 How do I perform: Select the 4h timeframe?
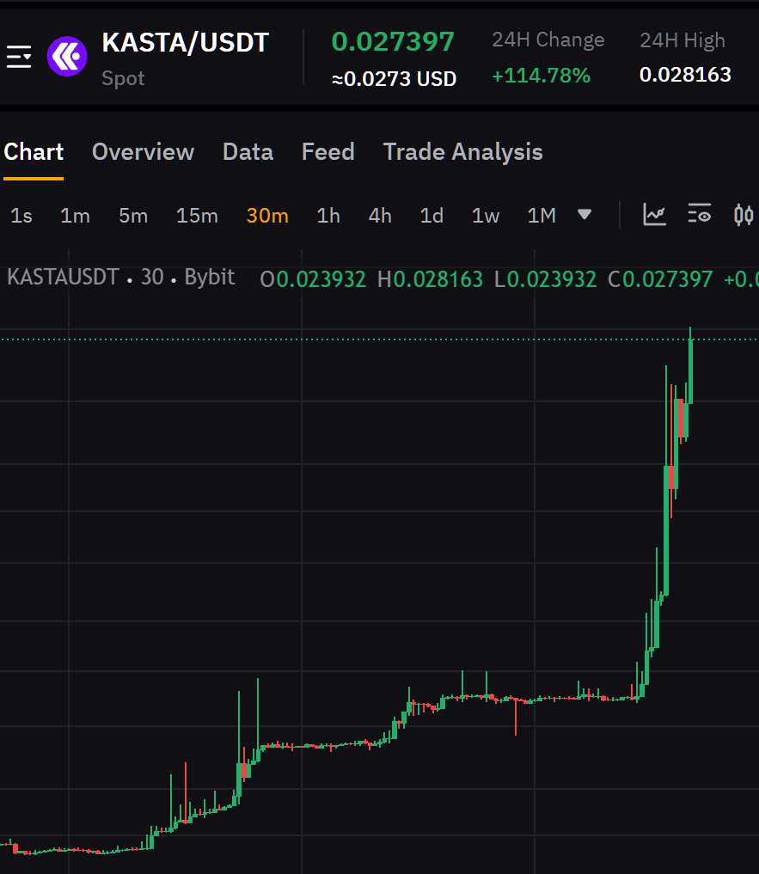(x=380, y=216)
